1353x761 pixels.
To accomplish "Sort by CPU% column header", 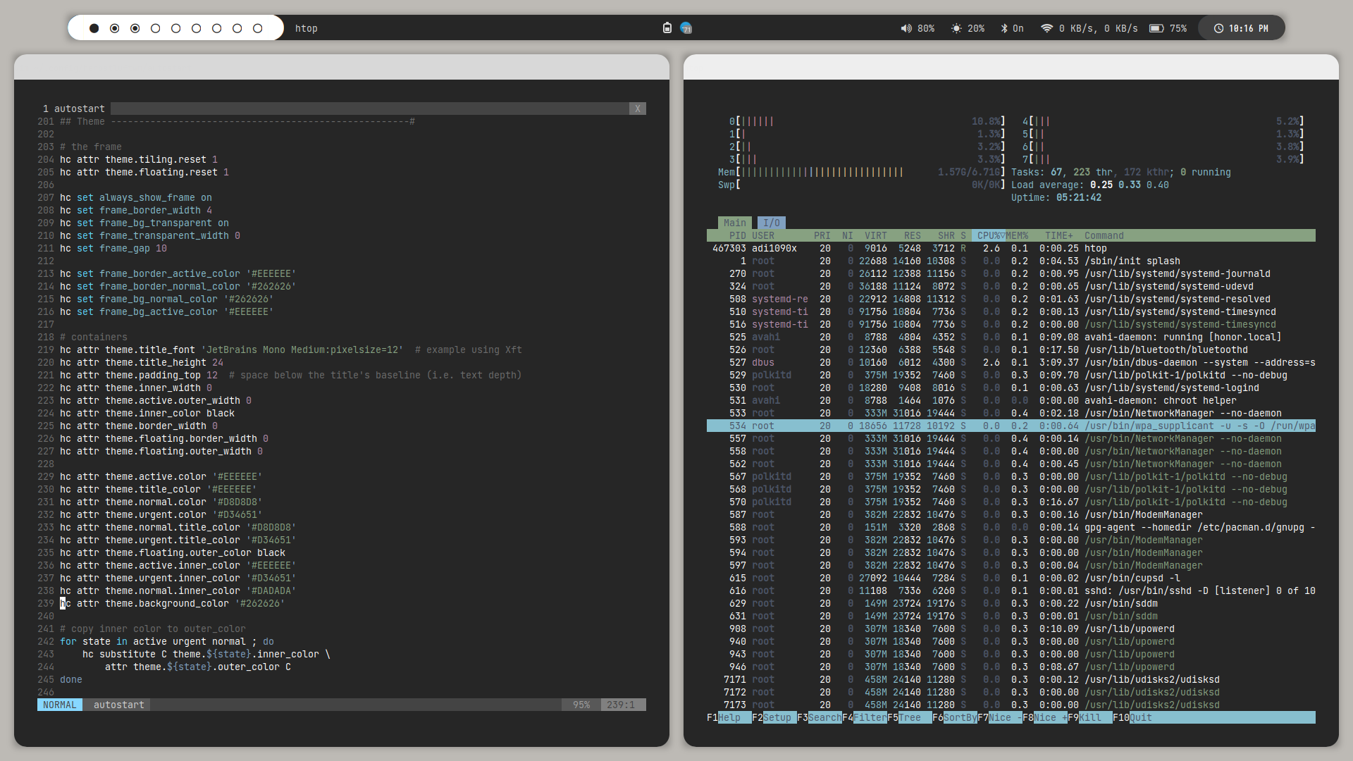I will (x=989, y=235).
